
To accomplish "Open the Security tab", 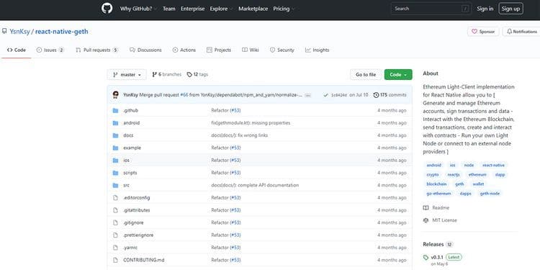I will [x=282, y=50].
